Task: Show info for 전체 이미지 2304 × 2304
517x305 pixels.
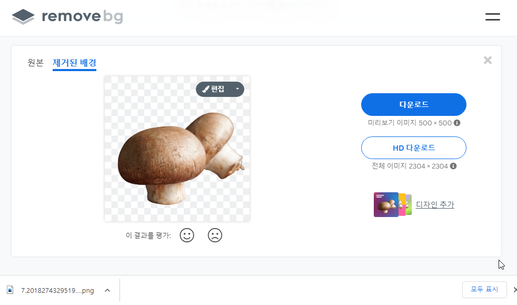Action: point(453,166)
